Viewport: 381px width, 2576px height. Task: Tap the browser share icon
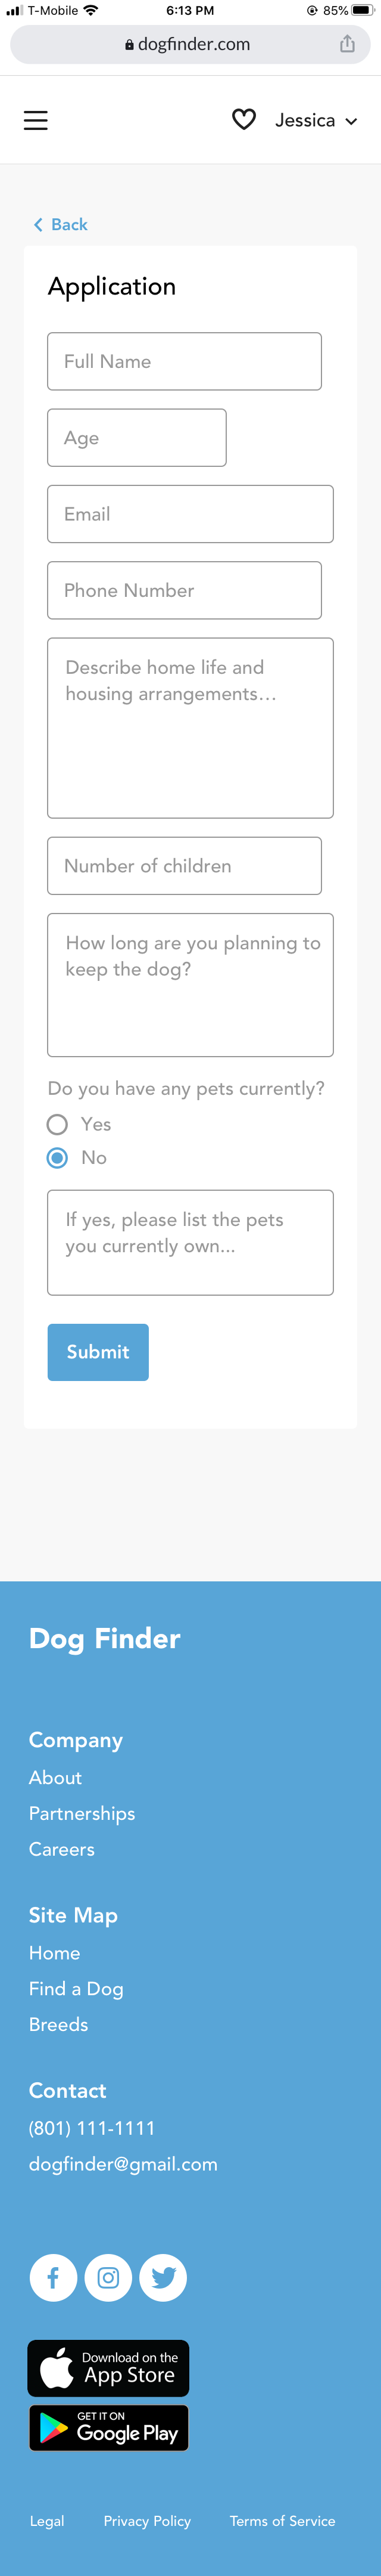coord(347,44)
